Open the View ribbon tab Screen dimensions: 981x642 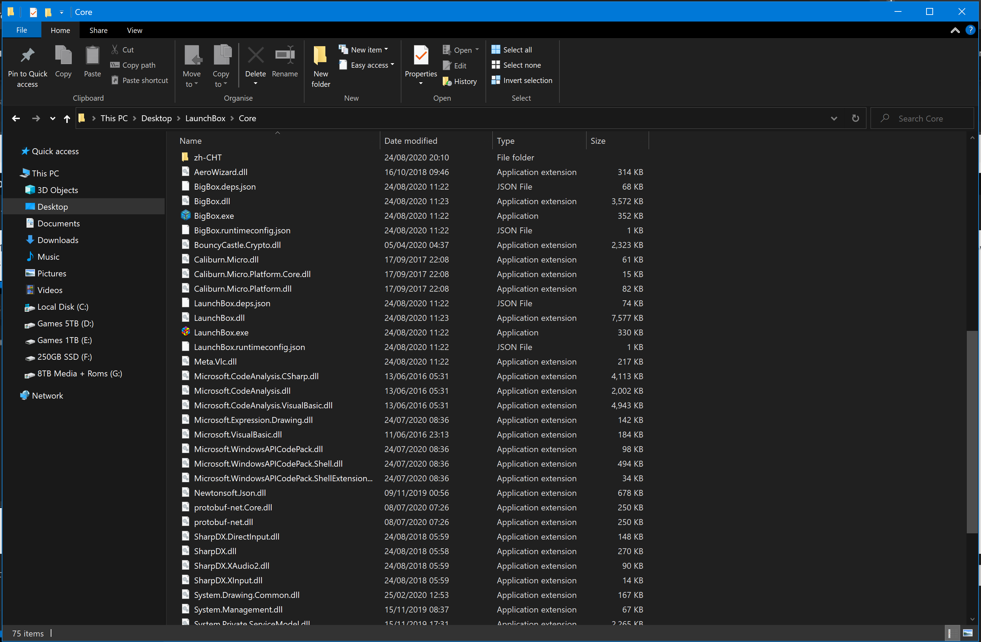[134, 31]
